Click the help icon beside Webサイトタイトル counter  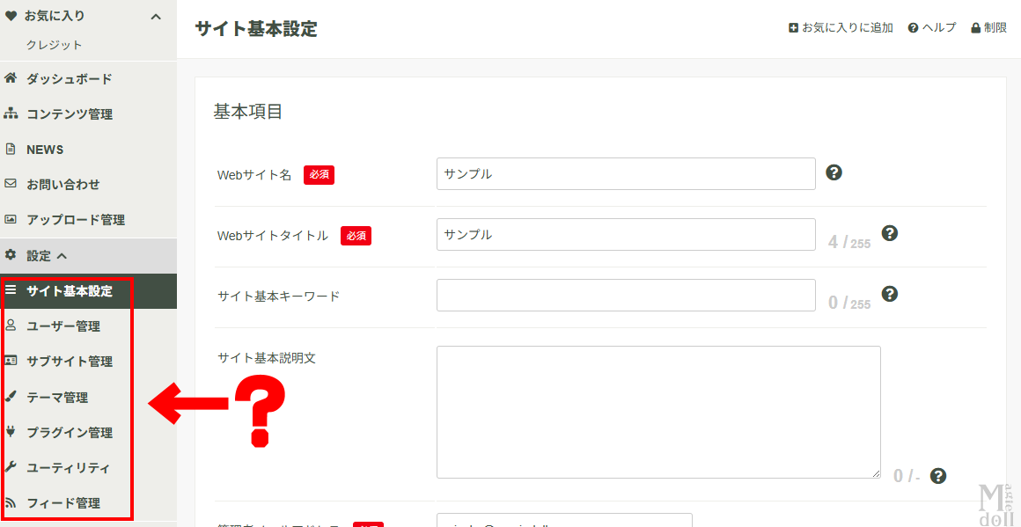[890, 233]
